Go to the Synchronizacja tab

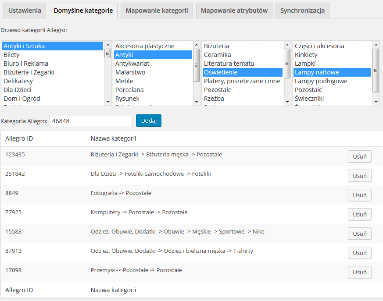[x=302, y=11]
